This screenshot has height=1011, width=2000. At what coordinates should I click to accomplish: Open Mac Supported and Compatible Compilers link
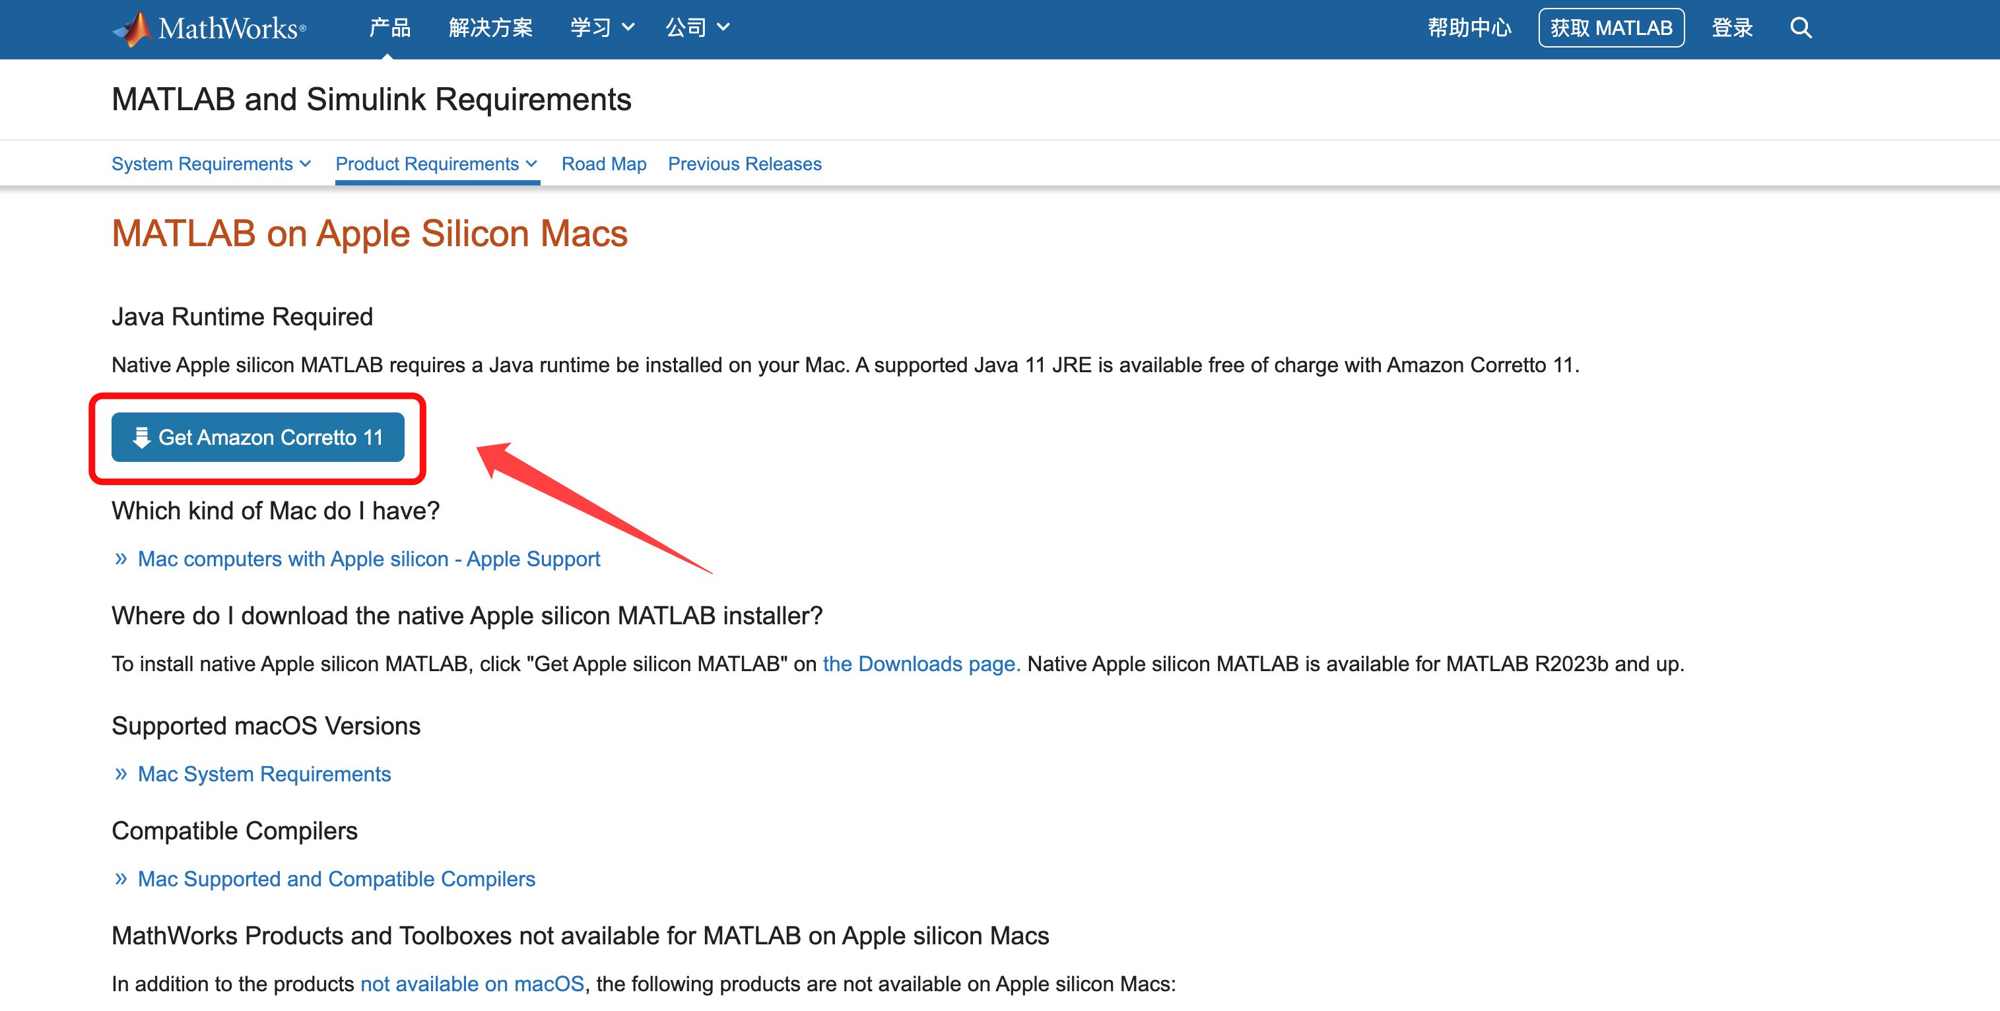click(x=336, y=879)
